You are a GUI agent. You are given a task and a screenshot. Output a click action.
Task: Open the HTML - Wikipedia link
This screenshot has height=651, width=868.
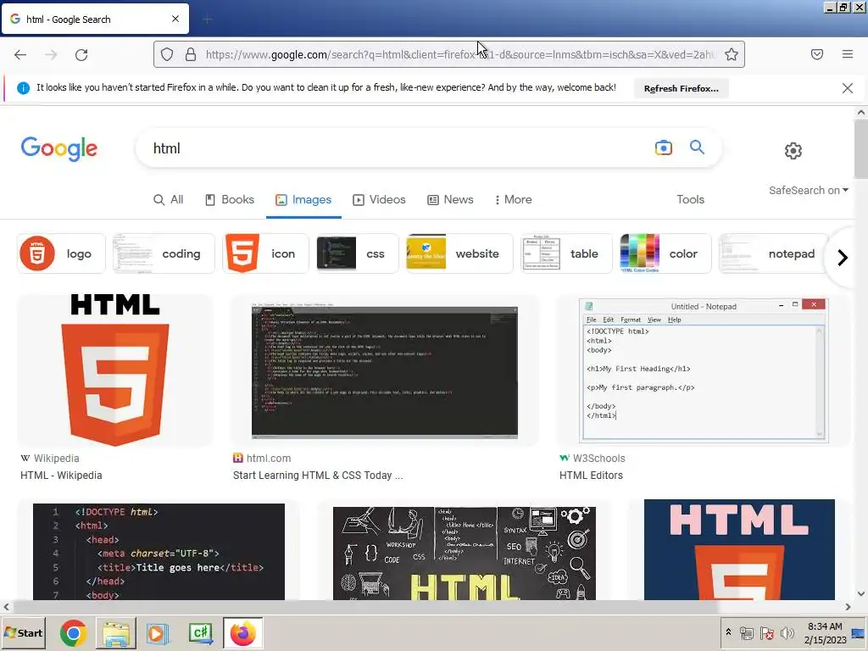pyautogui.click(x=61, y=475)
